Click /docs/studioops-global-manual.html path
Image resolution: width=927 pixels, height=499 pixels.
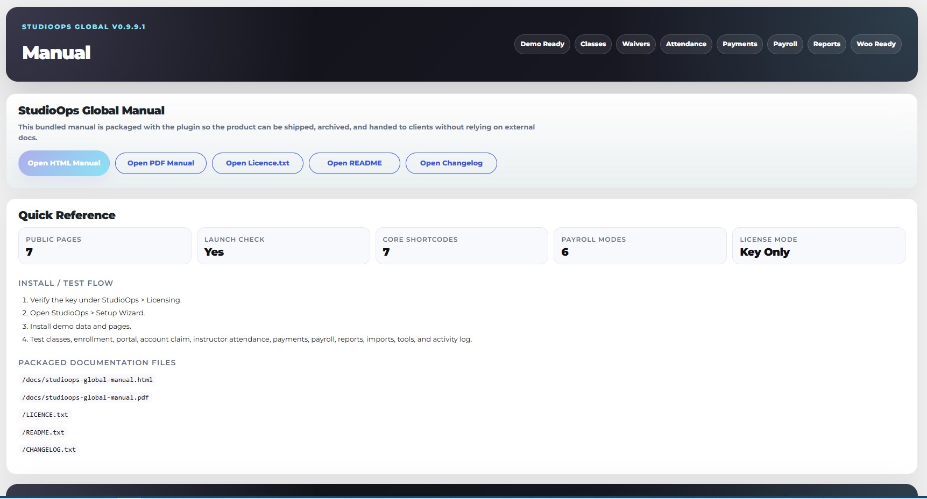[87, 380]
